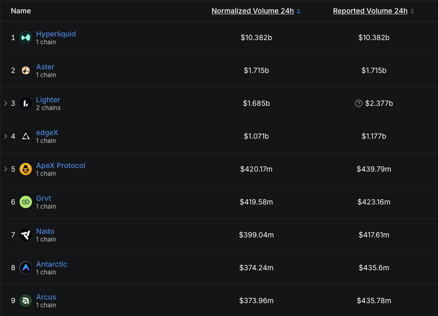This screenshot has width=438, height=316.
Task: Click ApeX Protocol's normalized volume $420.17m
Action: click(256, 169)
